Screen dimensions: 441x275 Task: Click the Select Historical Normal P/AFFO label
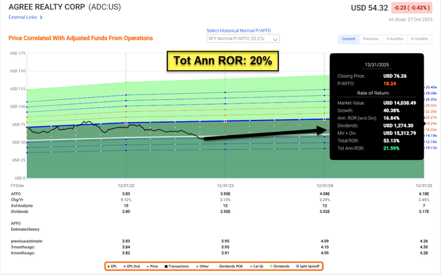pos(238,30)
